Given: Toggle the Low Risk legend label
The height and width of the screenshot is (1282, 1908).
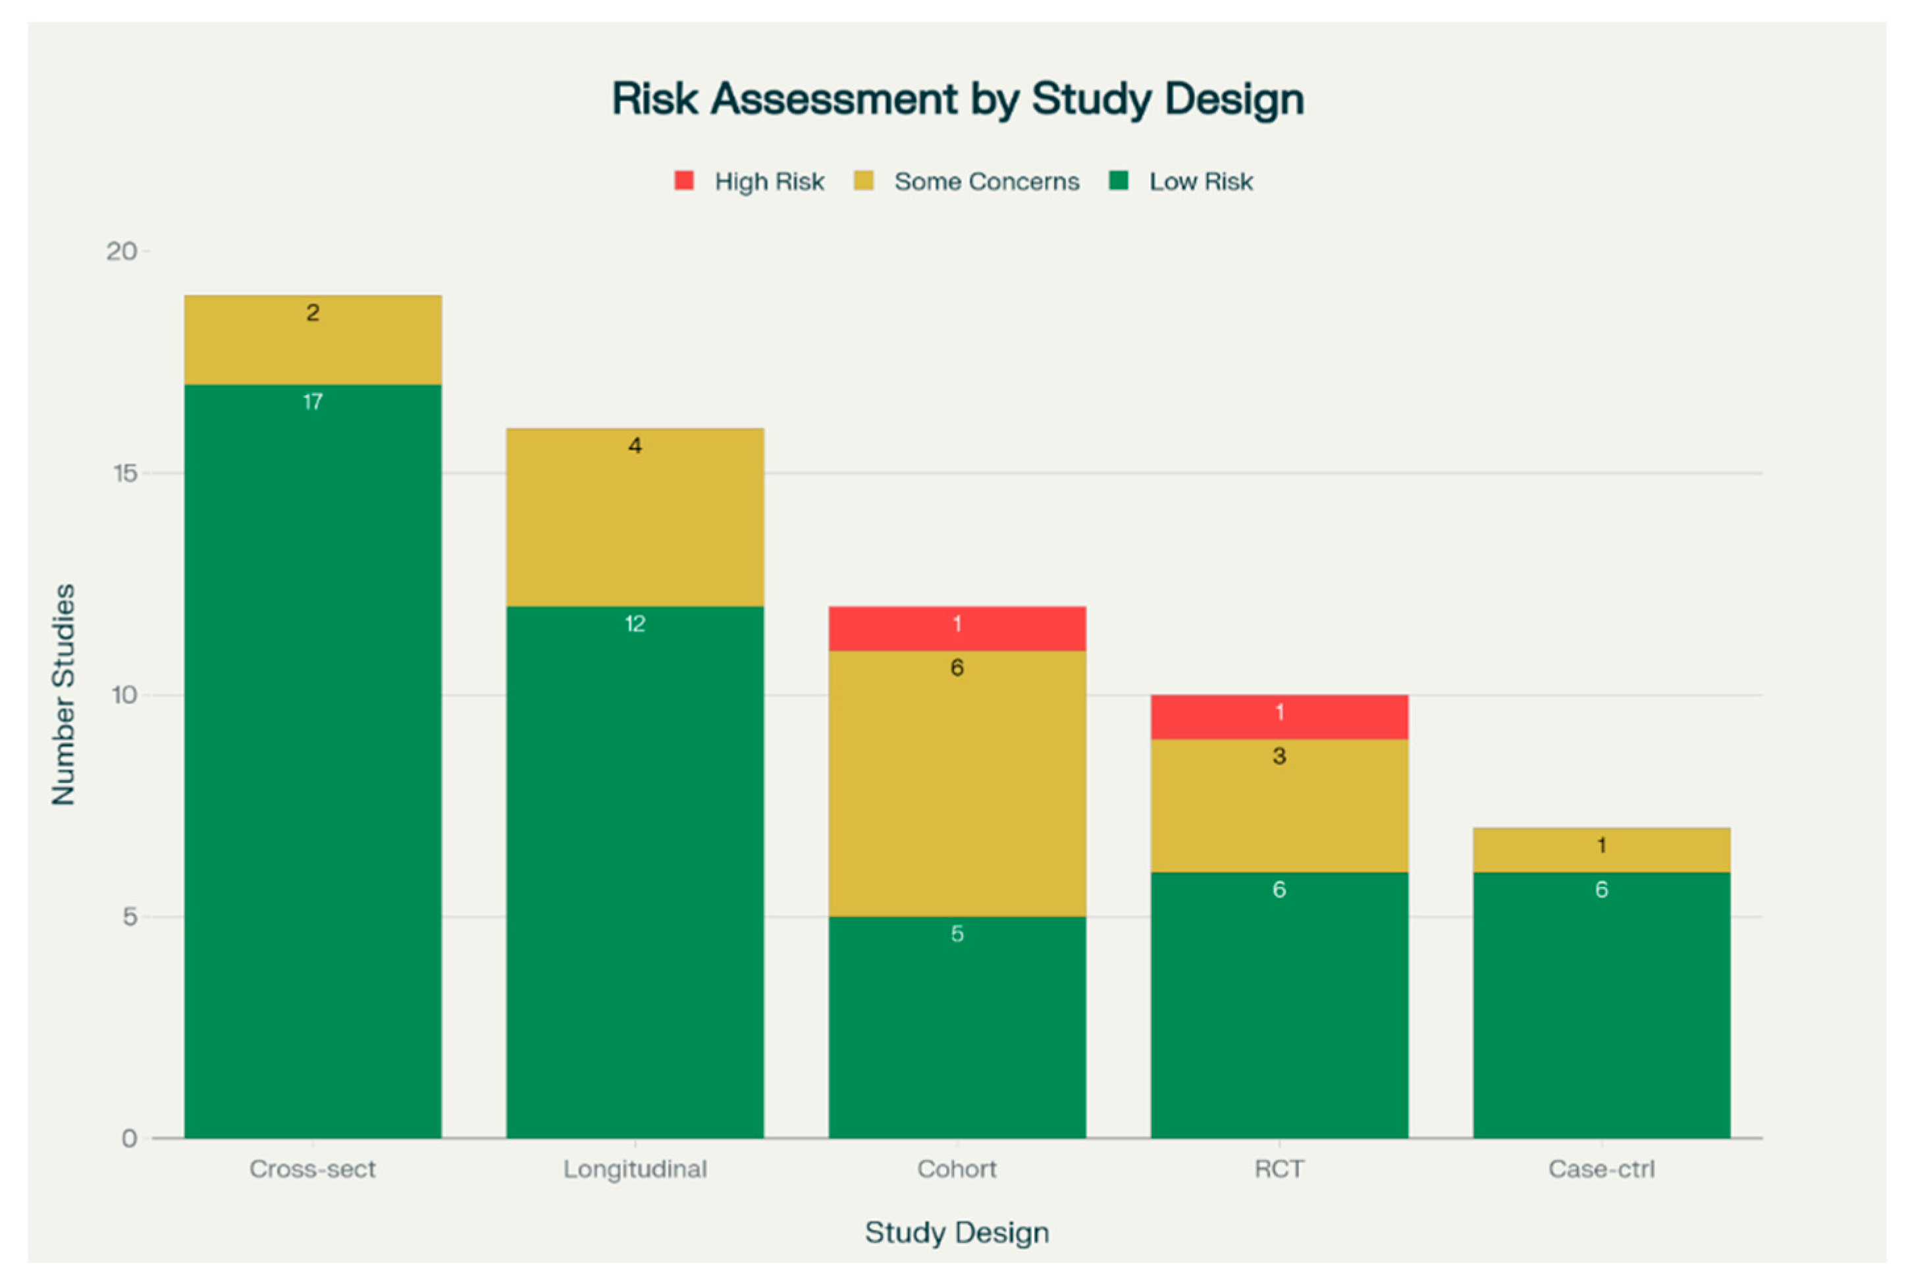Looking at the screenshot, I should point(1200,182).
